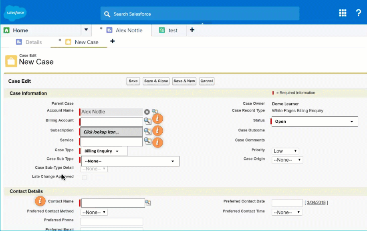
Task: Open the Case Origin dropdown
Action: tap(287, 160)
